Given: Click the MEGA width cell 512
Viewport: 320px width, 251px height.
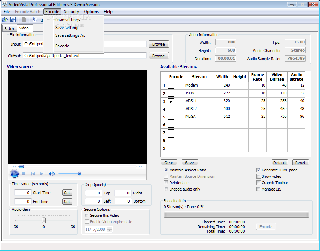Looking at the screenshot, I should click(x=222, y=117).
